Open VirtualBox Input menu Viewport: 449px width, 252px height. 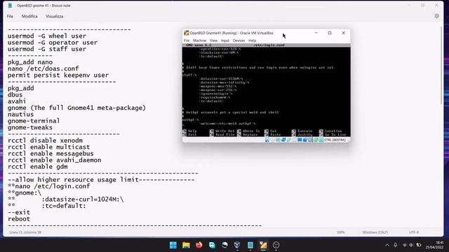tap(225, 41)
